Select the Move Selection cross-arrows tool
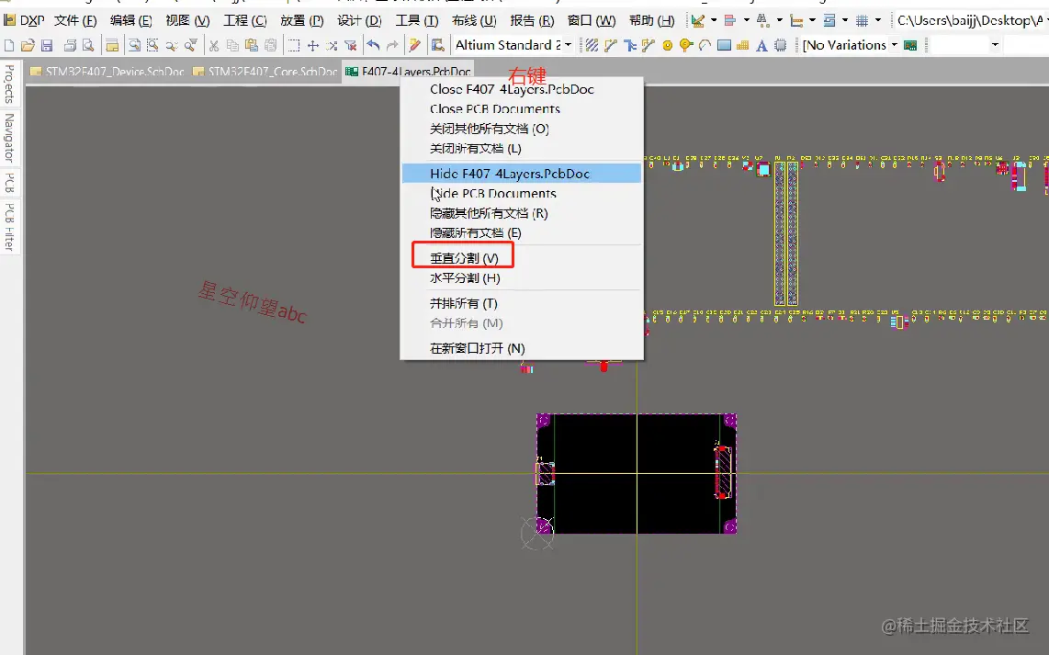This screenshot has height=655, width=1049. (x=312, y=46)
